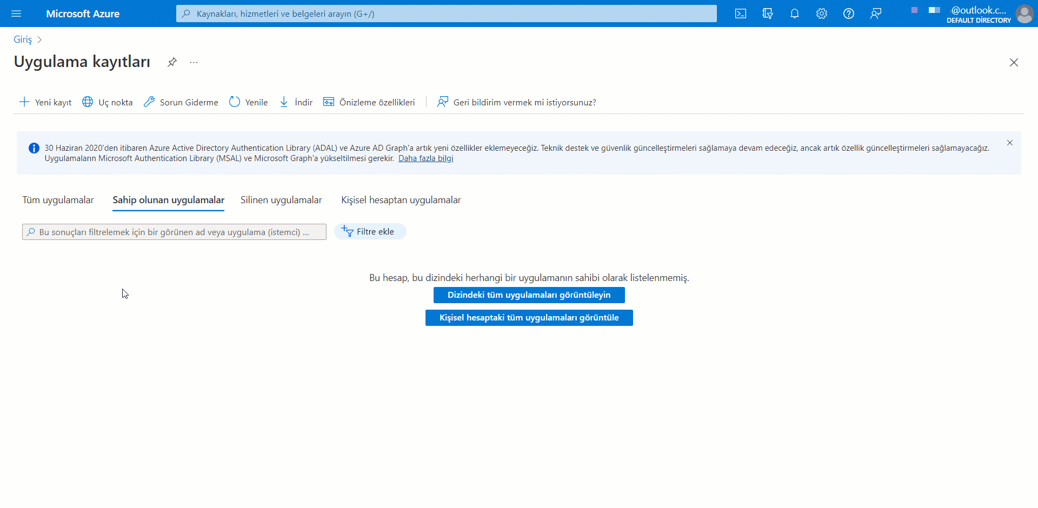1038x508 pixels.
Task: Dismiss the ADAL info banner
Action: 1009,143
